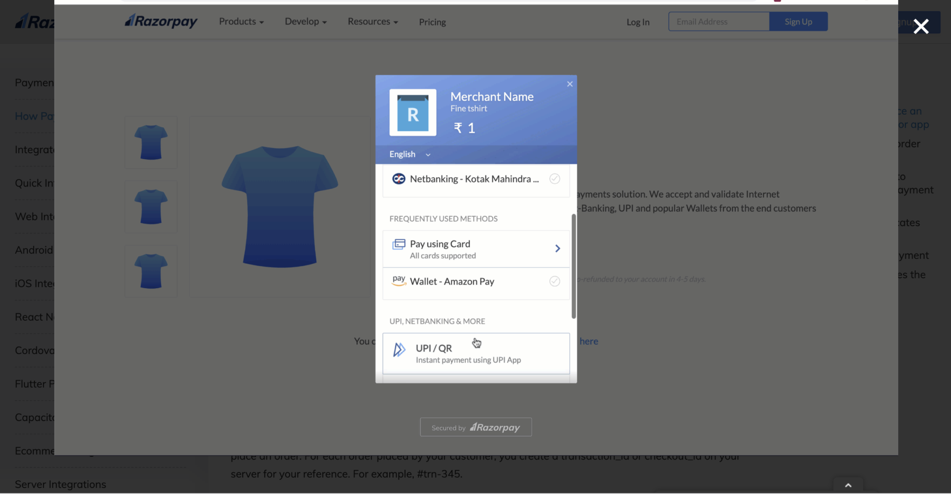The height and width of the screenshot is (498, 951).
Task: Open the Resources menu
Action: [x=372, y=22]
